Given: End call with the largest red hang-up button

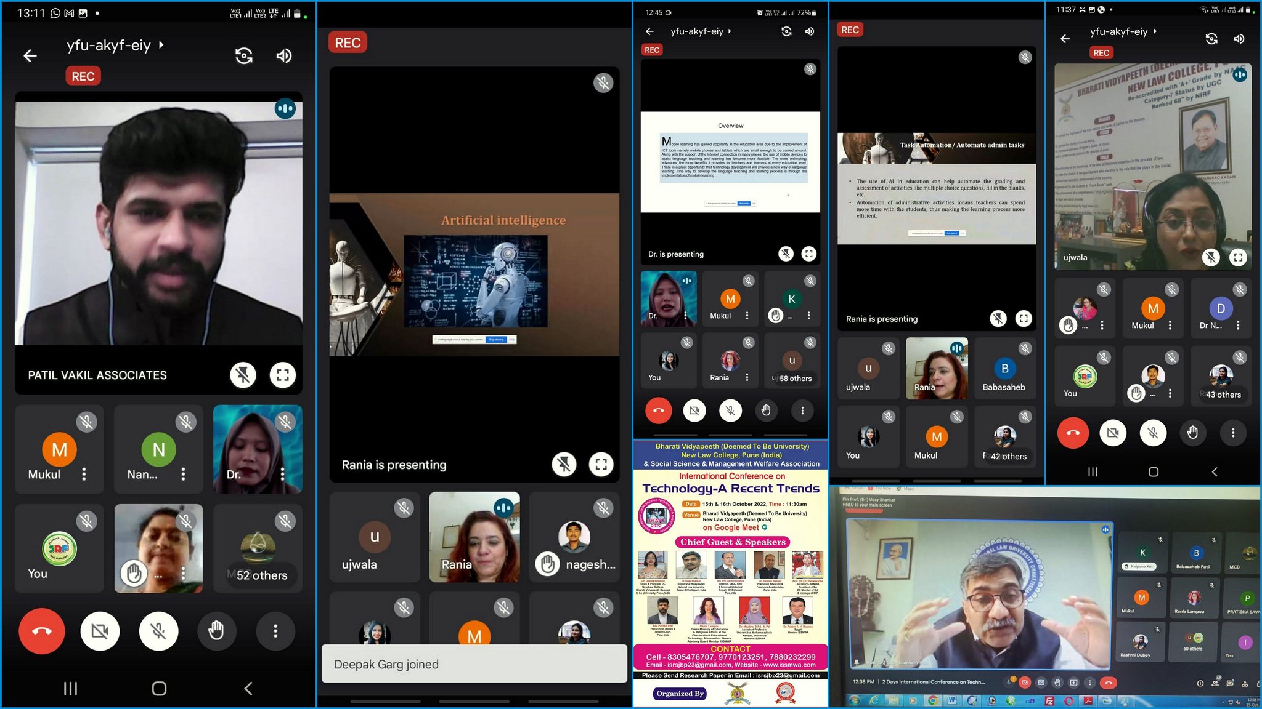Looking at the screenshot, I should (x=42, y=631).
